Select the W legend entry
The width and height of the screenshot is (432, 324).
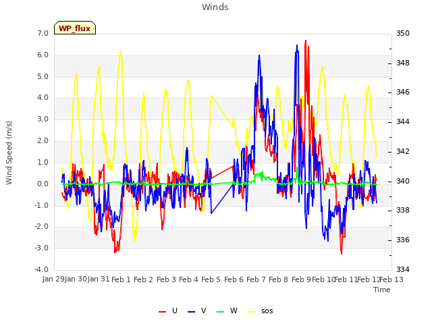[x=227, y=311]
